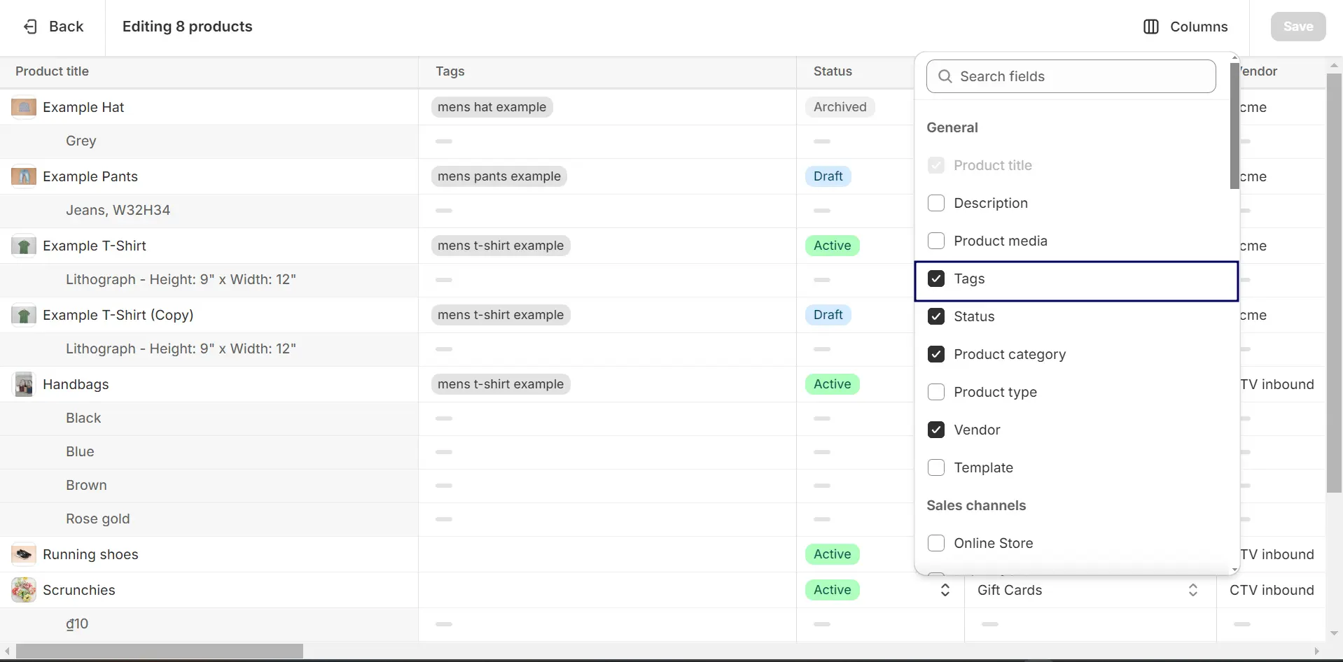This screenshot has width=1343, height=662.
Task: Click the Handbags product thumbnail
Action: (x=24, y=384)
